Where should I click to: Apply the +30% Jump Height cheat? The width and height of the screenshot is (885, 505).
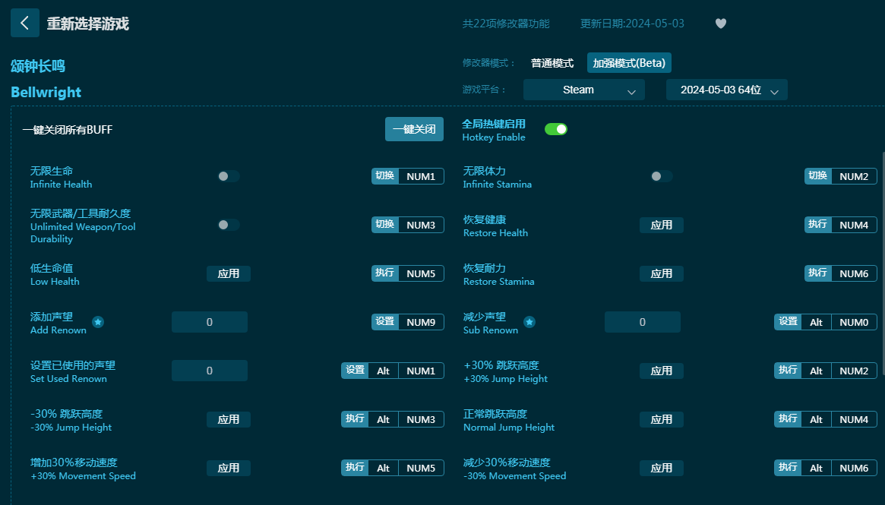point(662,371)
